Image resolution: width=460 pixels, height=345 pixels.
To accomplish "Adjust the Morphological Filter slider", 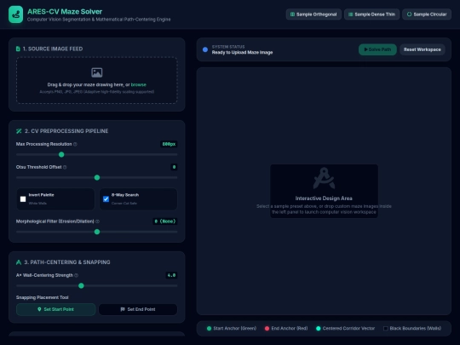I will (97, 232).
